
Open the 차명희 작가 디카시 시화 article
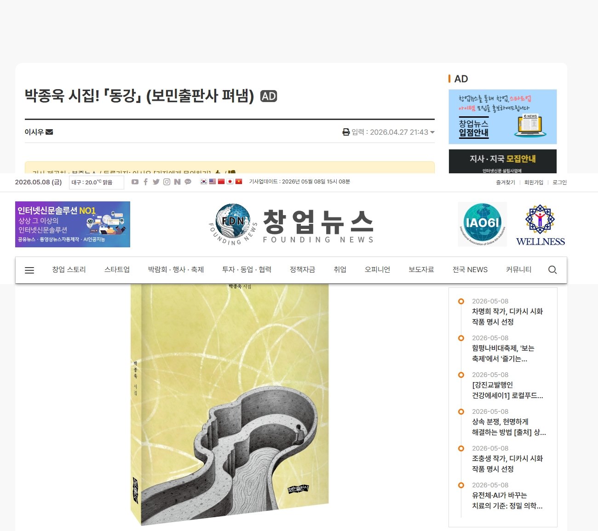coord(507,317)
